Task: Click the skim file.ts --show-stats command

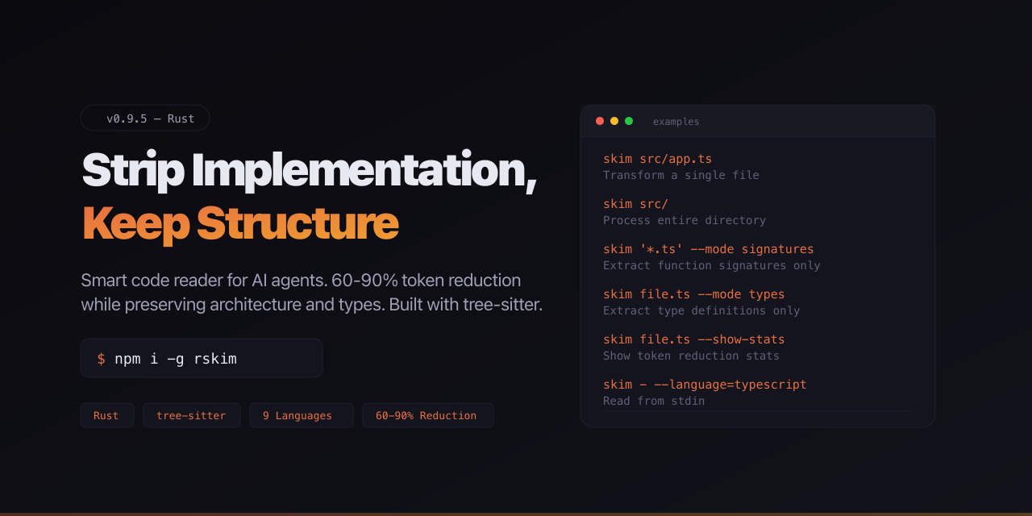Action: tap(693, 339)
